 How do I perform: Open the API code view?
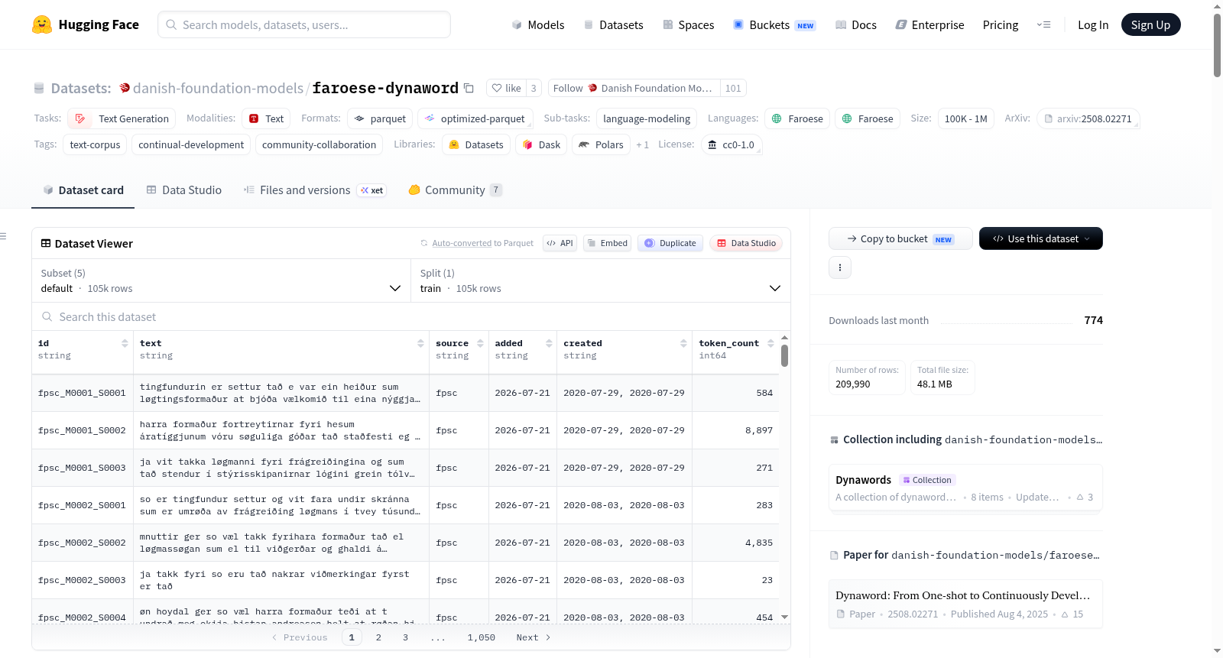(x=560, y=243)
